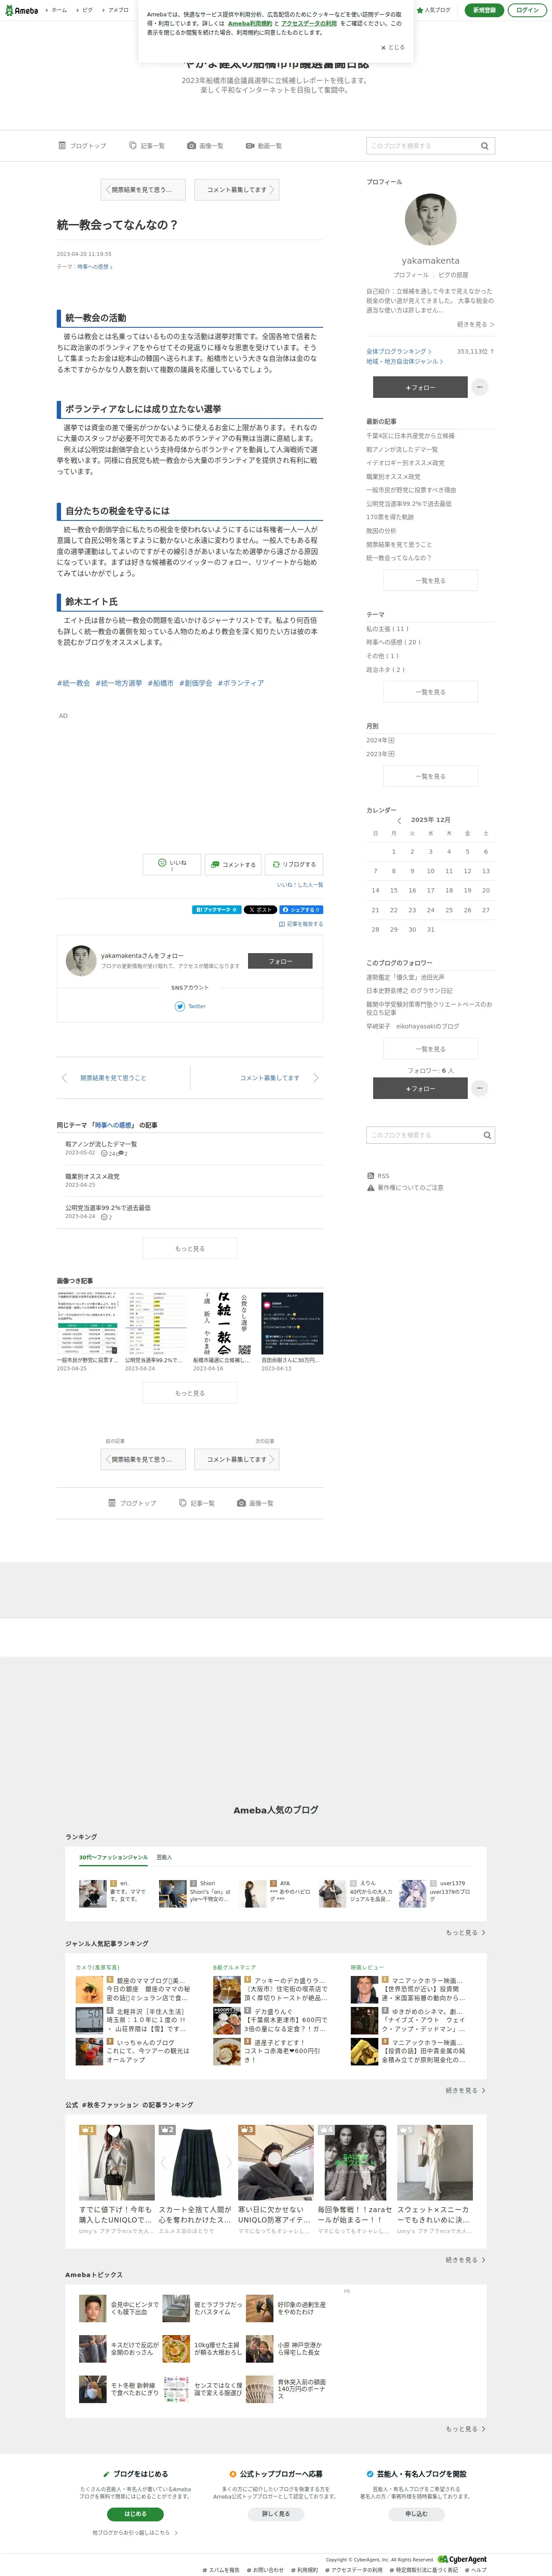Open スパムを報告 footer link
The height and width of the screenshot is (2576, 552).
click(x=221, y=2570)
